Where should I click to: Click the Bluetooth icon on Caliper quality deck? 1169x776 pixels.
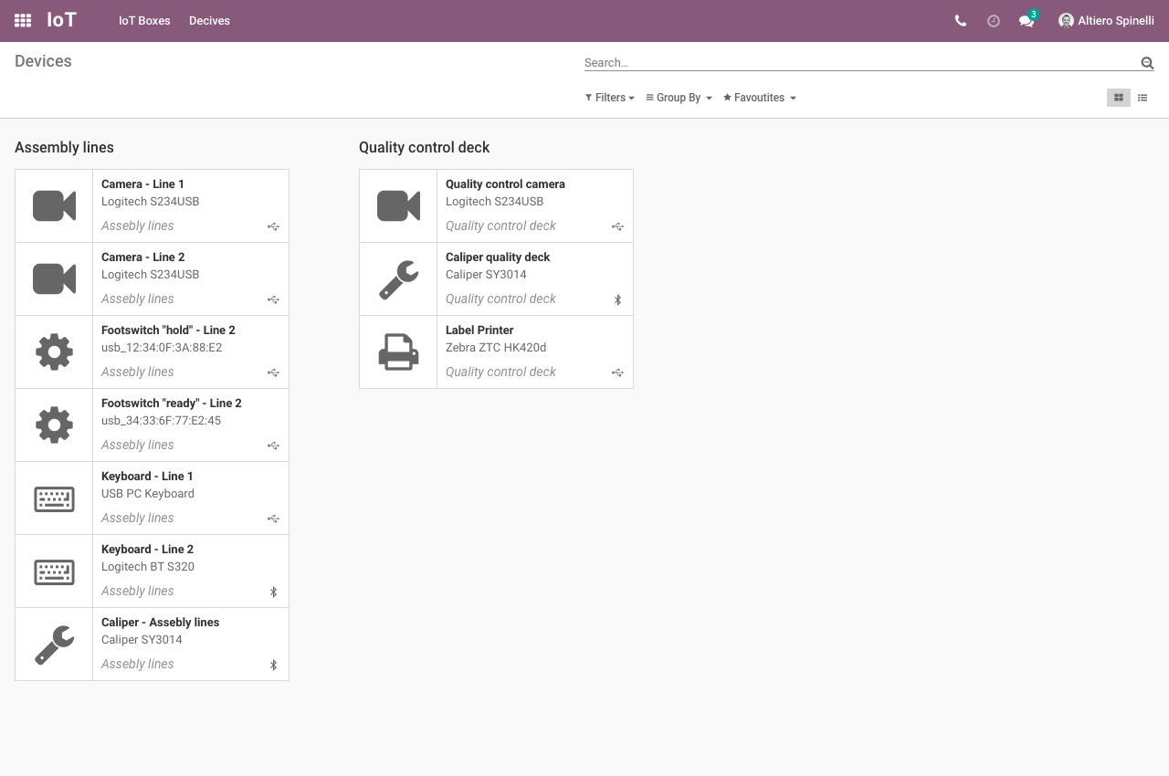click(x=617, y=299)
